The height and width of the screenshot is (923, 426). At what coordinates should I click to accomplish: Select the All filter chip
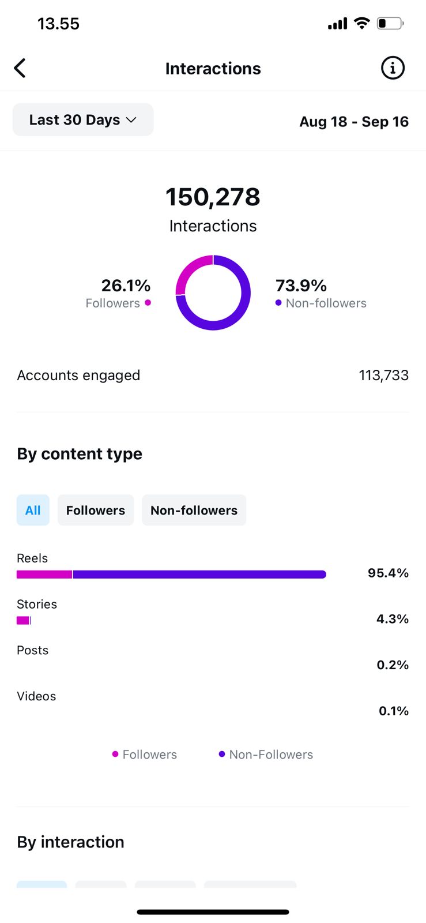pyautogui.click(x=33, y=510)
